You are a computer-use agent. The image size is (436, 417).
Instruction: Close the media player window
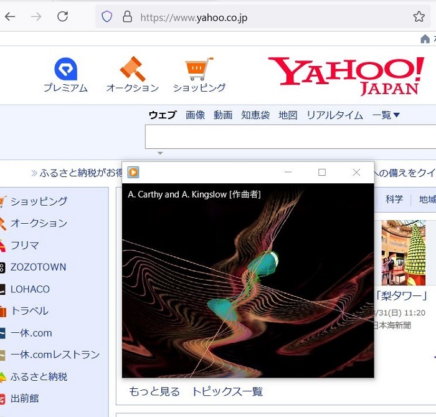356,172
